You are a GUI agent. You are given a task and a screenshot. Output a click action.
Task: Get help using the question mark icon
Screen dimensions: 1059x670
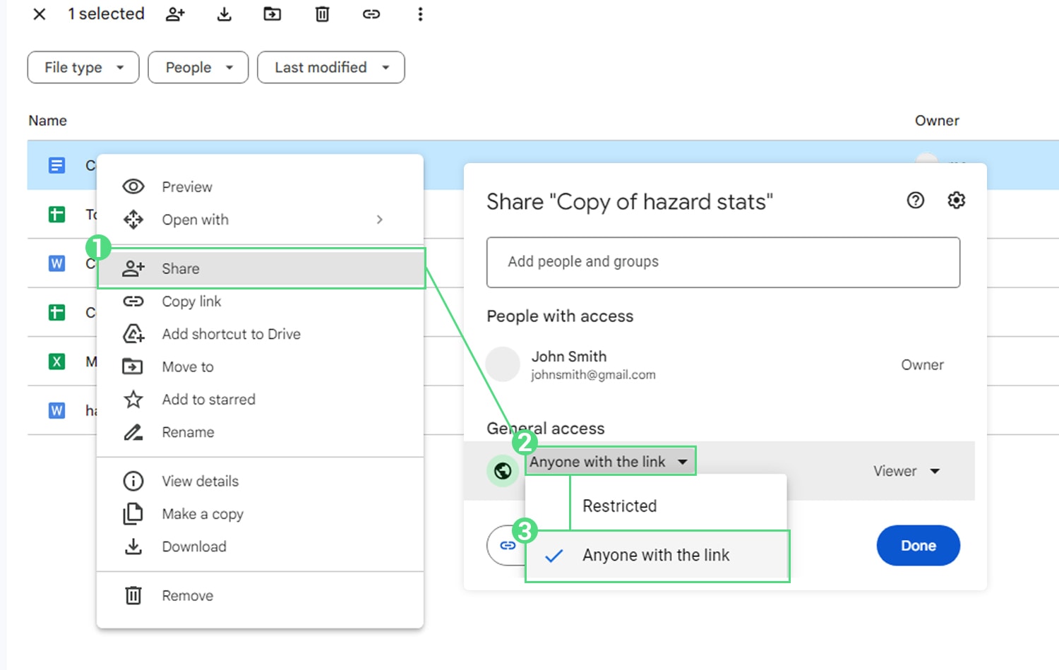tap(915, 201)
